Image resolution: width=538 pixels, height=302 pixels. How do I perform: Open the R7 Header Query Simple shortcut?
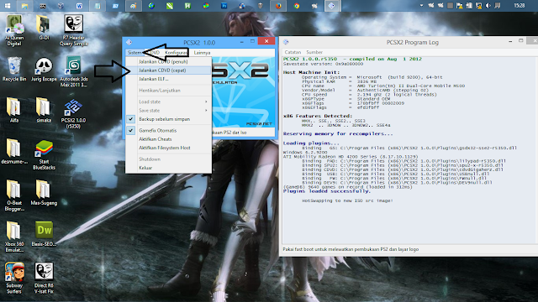point(73,30)
